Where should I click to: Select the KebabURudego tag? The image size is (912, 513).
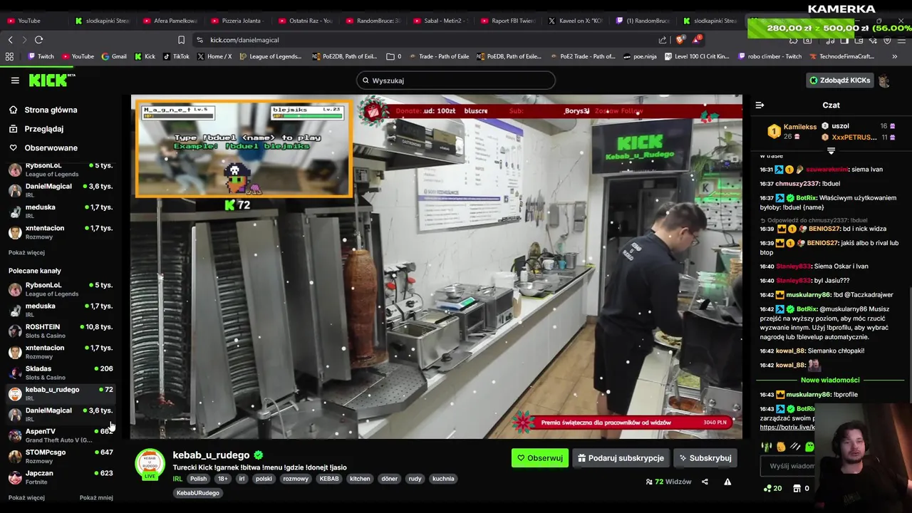[198, 493]
